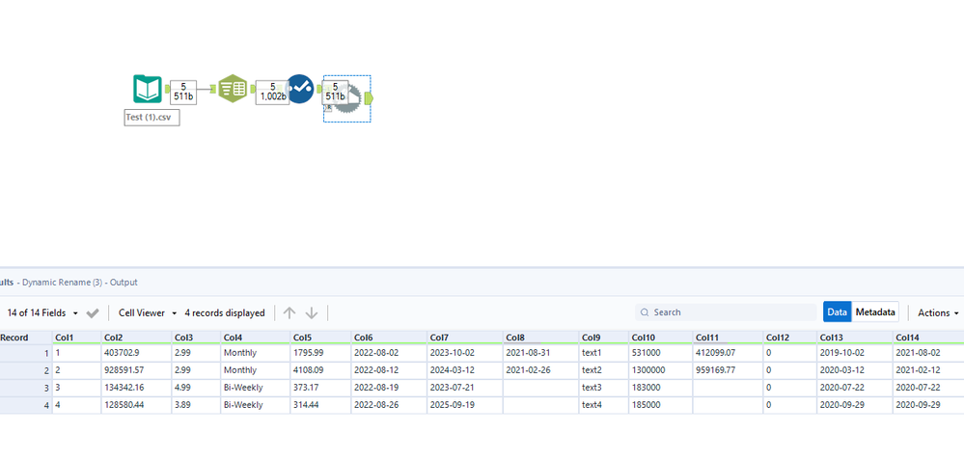Image resolution: width=964 pixels, height=460 pixels.
Task: Open the 14 of 14 Fields dropdown
Action: click(x=43, y=313)
